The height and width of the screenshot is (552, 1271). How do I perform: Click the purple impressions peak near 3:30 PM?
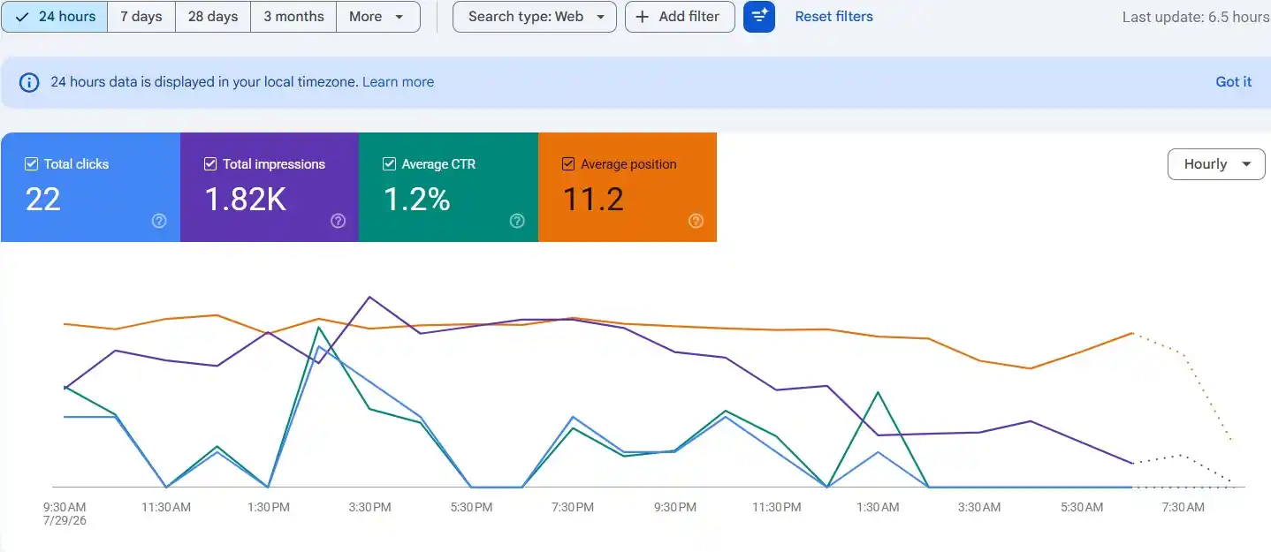point(369,297)
